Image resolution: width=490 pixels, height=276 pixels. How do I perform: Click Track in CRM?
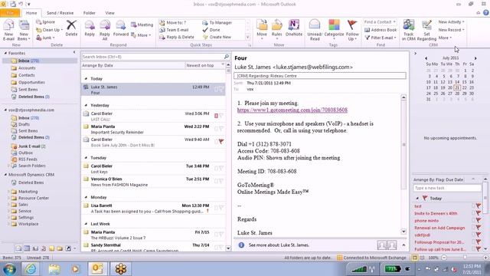408,30
